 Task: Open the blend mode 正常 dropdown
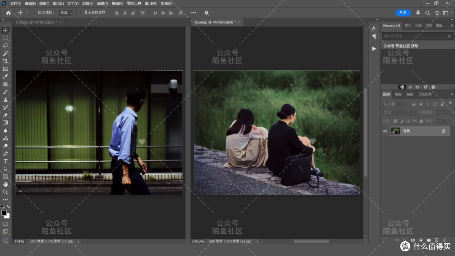[x=399, y=112]
